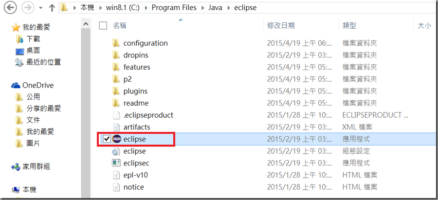Click the Eclipse application icon

coord(116,139)
